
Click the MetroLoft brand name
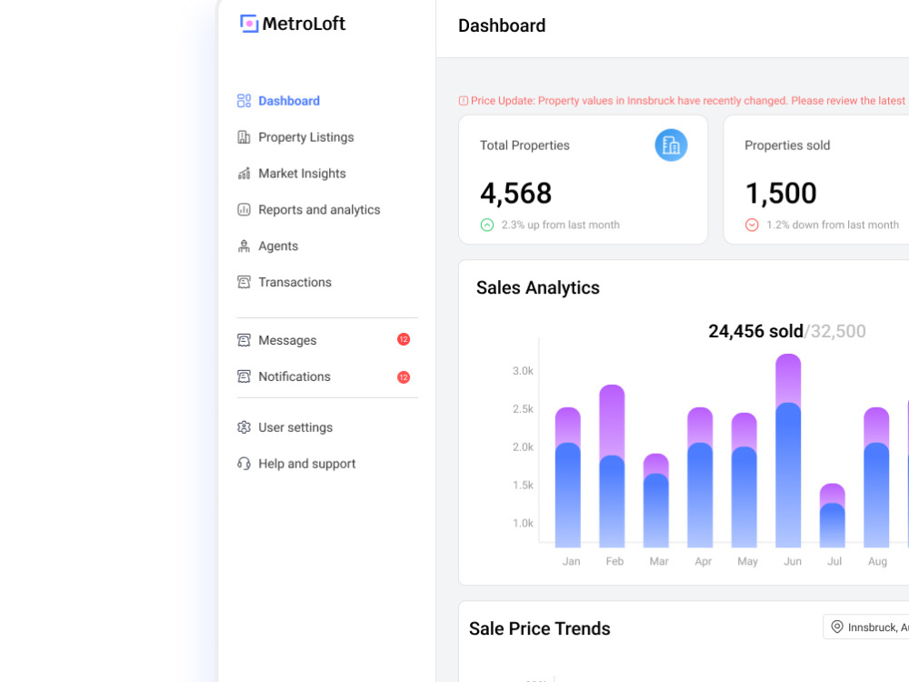[x=304, y=24]
